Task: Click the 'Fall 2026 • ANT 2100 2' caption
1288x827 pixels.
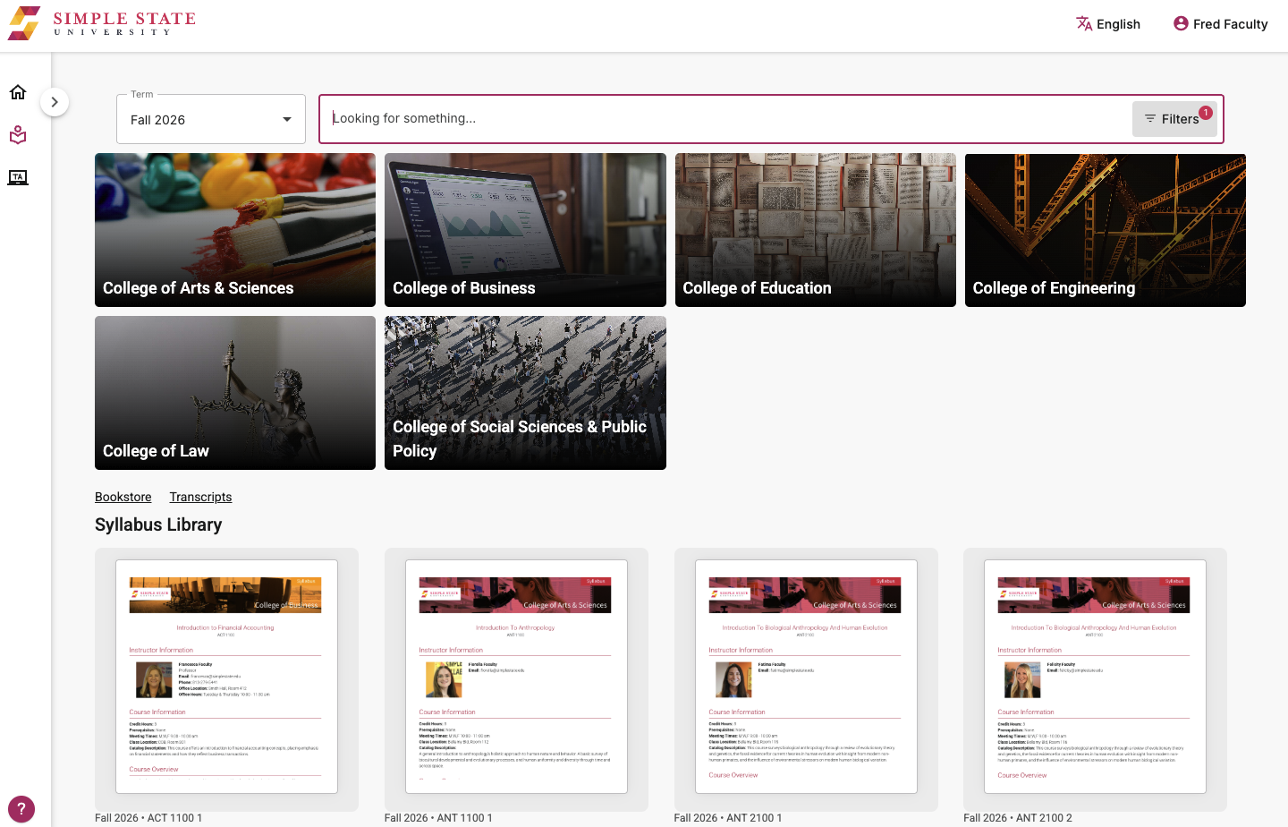Action: pyautogui.click(x=1018, y=818)
